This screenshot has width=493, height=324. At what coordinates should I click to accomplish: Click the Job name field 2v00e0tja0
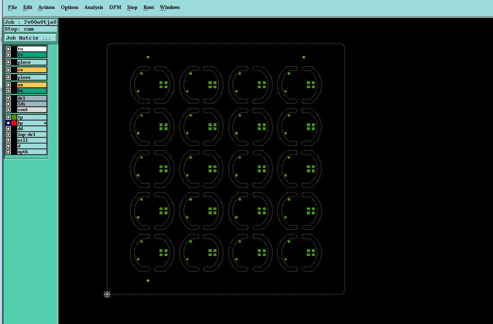pyautogui.click(x=31, y=22)
